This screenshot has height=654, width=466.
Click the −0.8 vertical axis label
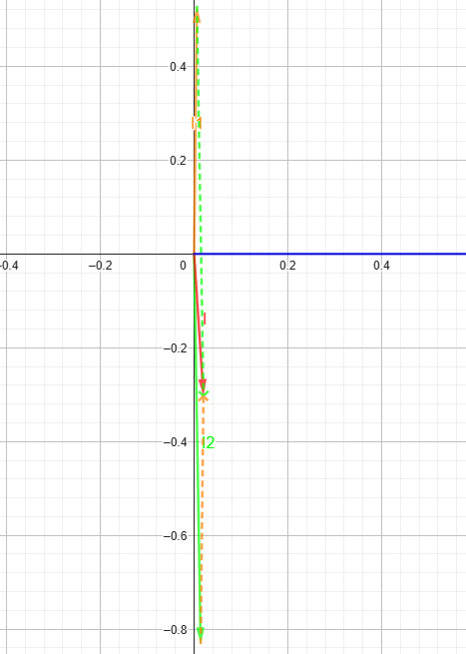(175, 629)
